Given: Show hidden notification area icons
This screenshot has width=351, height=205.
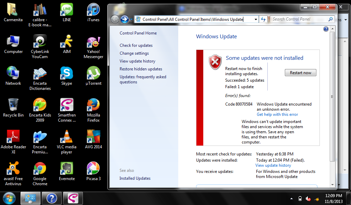Looking at the screenshot, I should pyautogui.click(x=291, y=199).
